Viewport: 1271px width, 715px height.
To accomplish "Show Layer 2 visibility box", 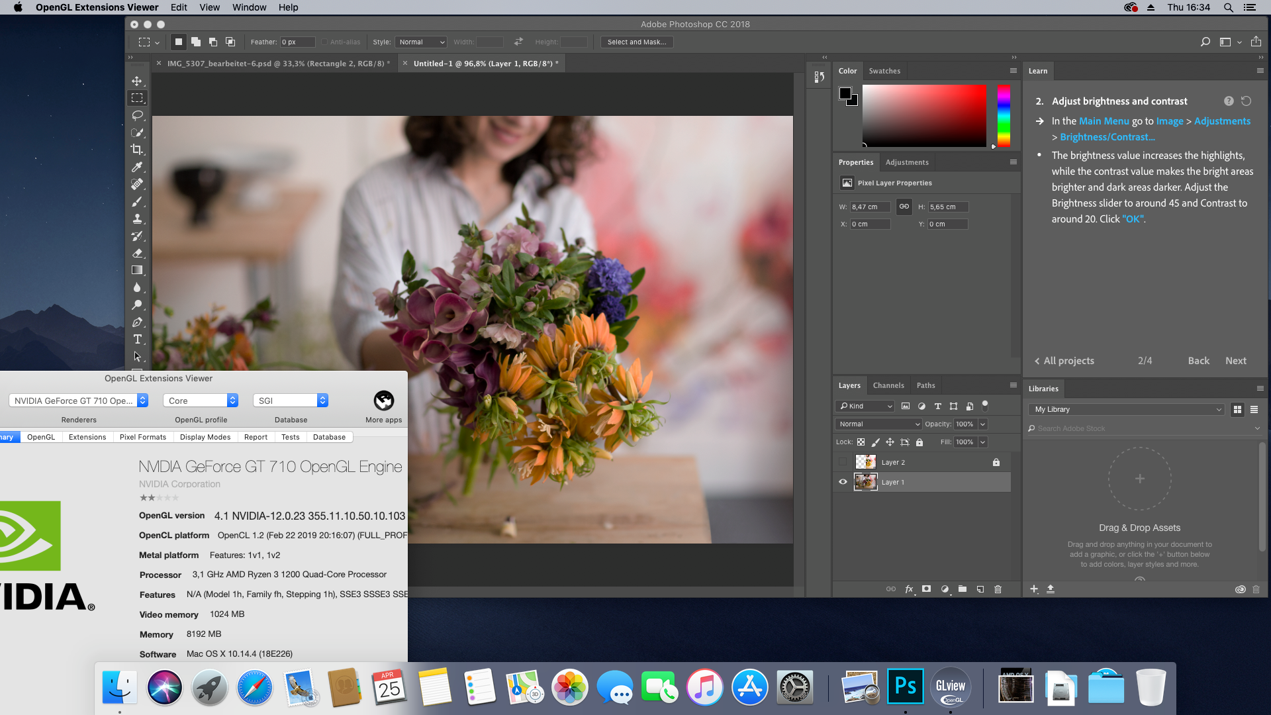I will coord(843,462).
